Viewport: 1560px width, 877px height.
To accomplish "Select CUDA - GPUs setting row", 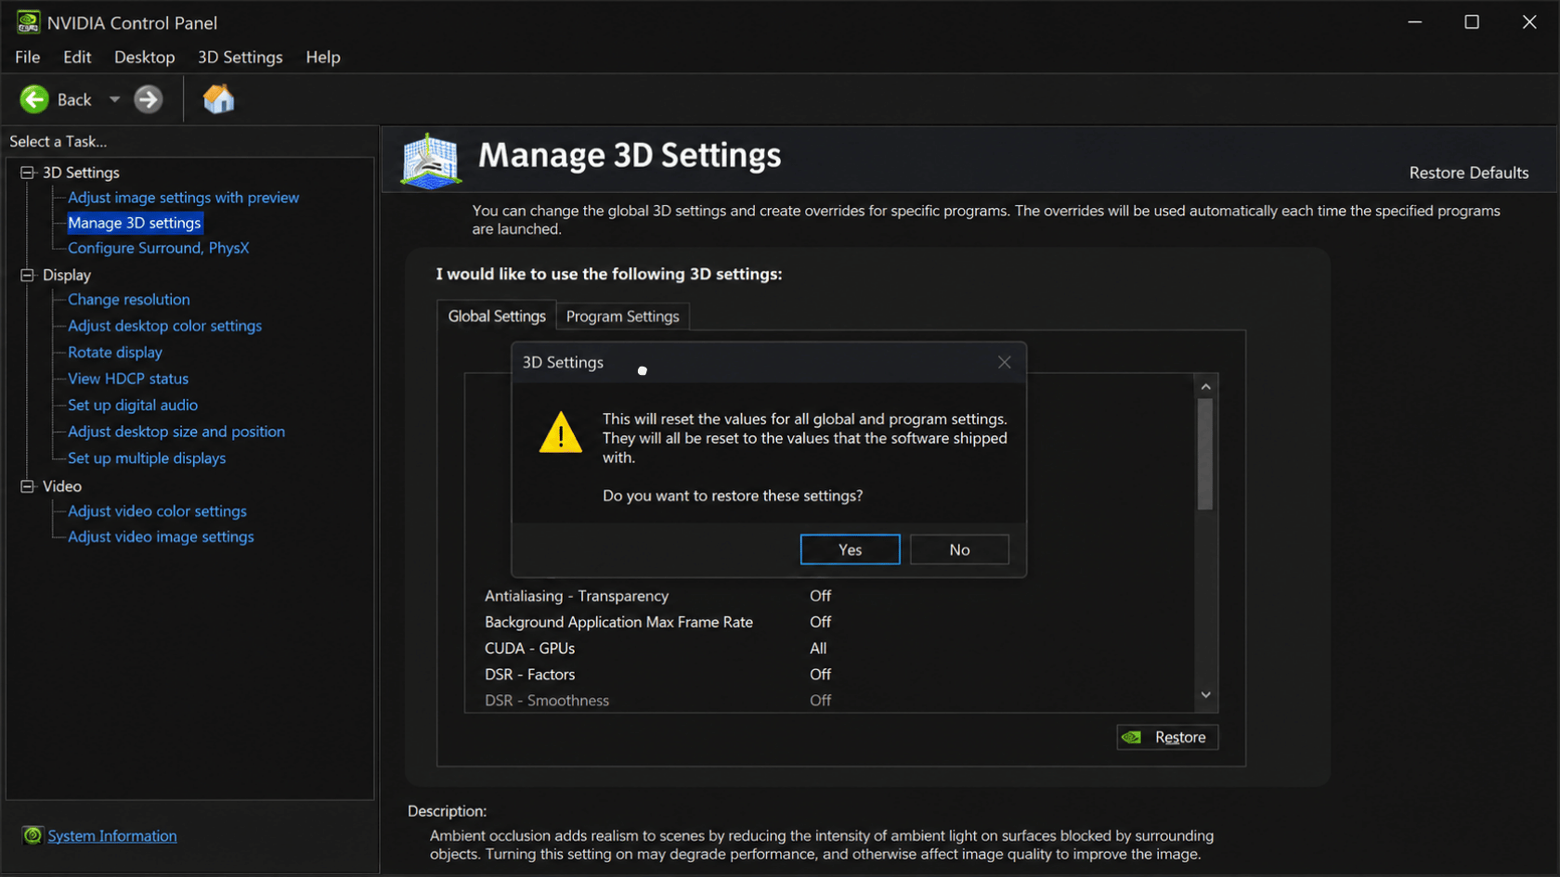I will (x=829, y=648).
